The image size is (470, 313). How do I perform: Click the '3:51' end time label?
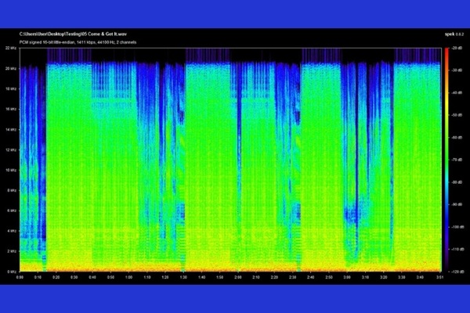(x=440, y=277)
